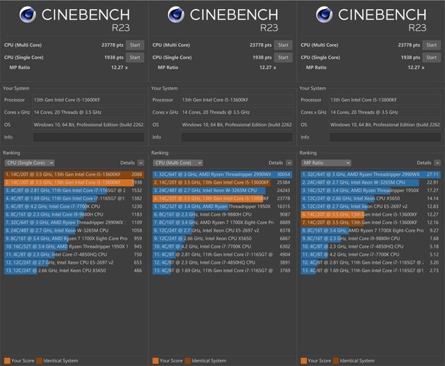Select the i7-7700K row scoring 1230
445x366 pixels.
pyautogui.click(x=74, y=207)
